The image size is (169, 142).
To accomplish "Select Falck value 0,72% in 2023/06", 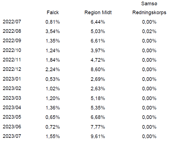I will 53,127.
